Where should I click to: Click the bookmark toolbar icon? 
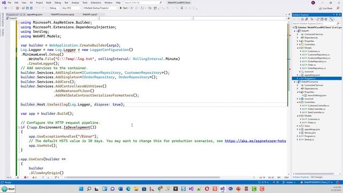pos(182,8)
